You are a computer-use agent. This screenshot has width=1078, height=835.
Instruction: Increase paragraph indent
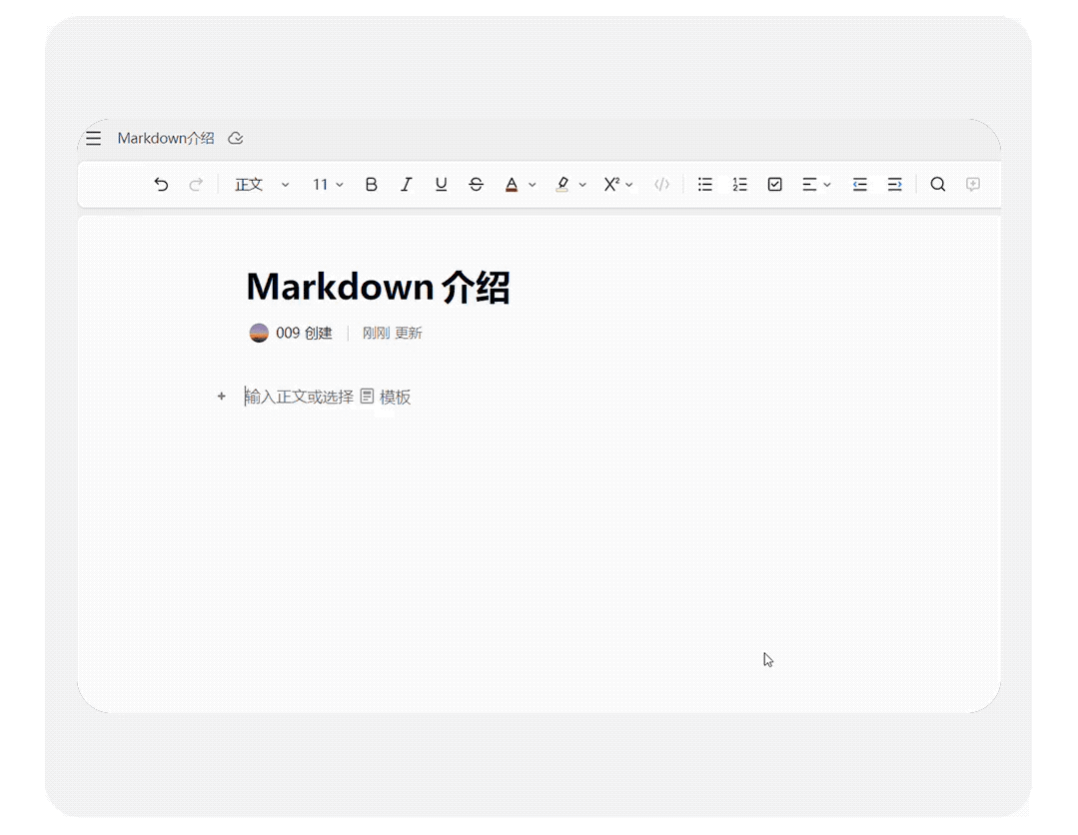coord(894,185)
